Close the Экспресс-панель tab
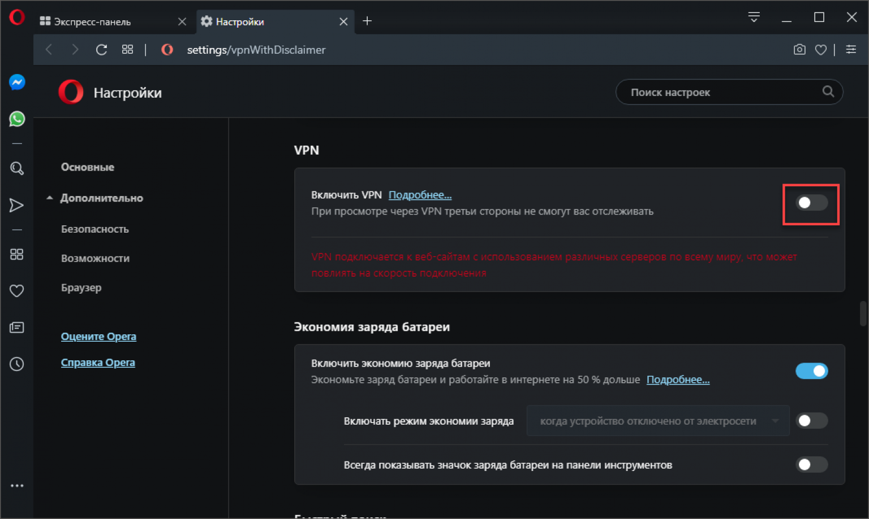The image size is (869, 519). 182,21
